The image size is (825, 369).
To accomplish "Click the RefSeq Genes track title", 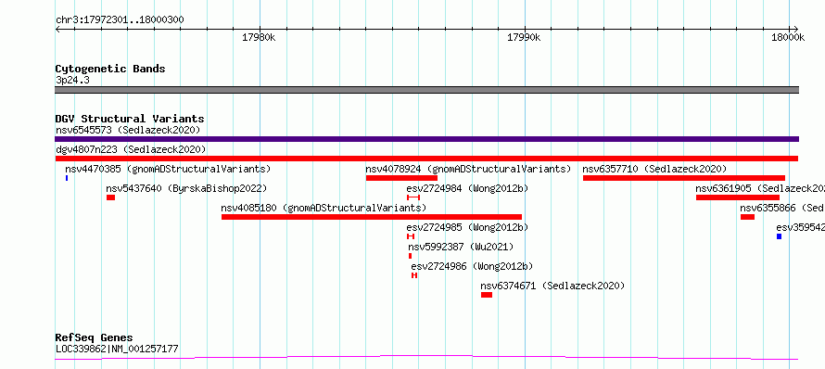I will [95, 337].
